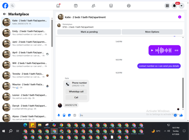Play the voice message audio clip
The width and height of the screenshot is (189, 140).
152,50
